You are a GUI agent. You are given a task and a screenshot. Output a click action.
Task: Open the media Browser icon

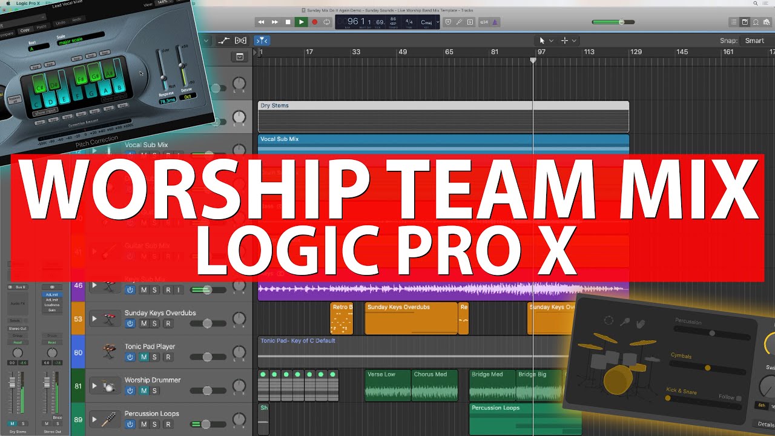767,22
